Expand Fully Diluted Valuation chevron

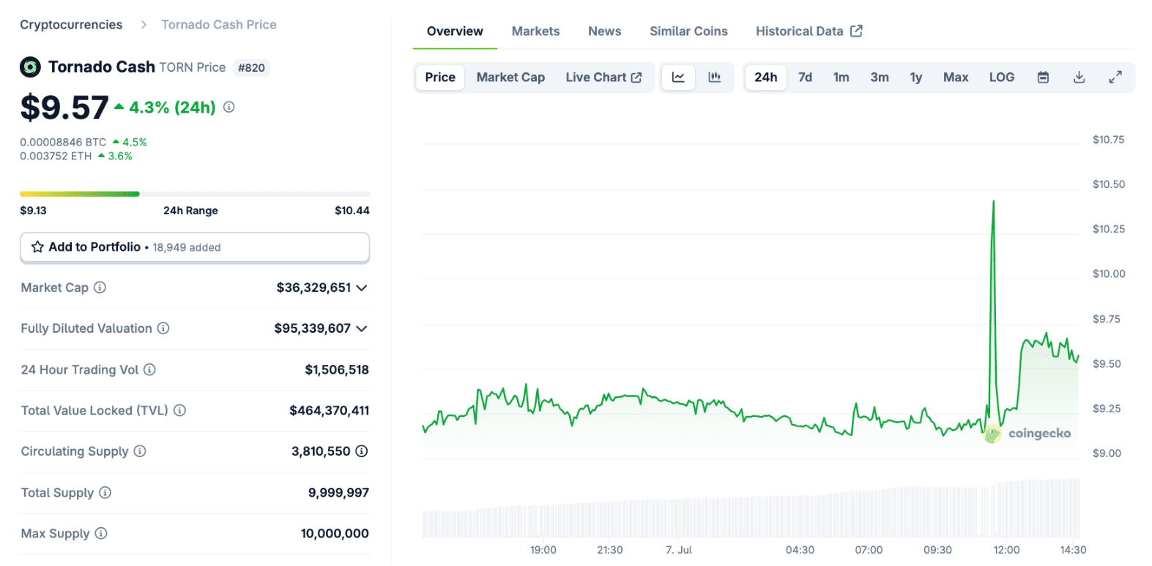[362, 329]
